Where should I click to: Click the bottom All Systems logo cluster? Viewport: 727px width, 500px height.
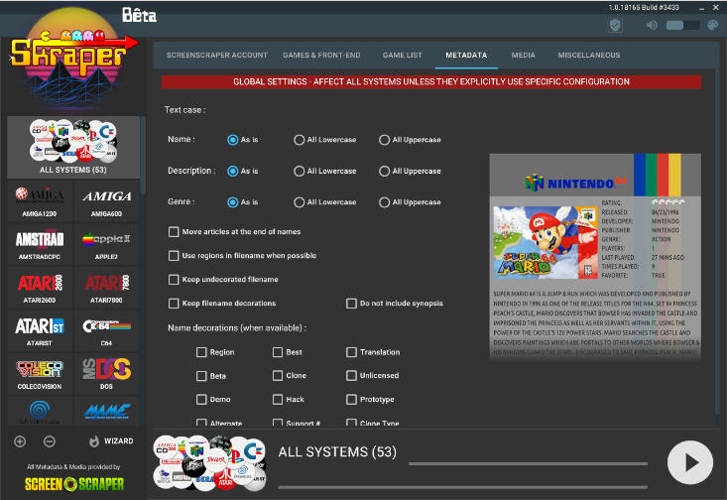[x=209, y=462]
